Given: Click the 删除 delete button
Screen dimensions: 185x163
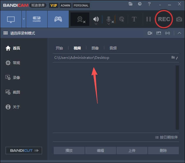Looking at the screenshot, I should [x=163, y=150].
